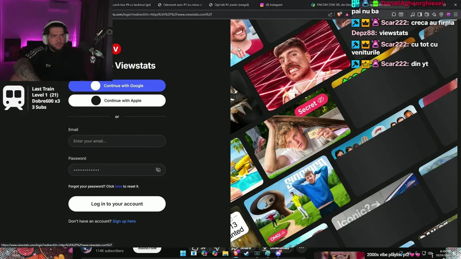The image size is (461, 259).
Task: Click the browser address bar URL
Action: coord(162,14)
